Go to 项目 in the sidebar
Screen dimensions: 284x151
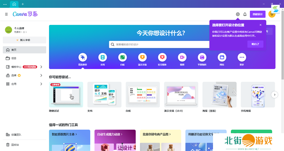[x=14, y=58]
